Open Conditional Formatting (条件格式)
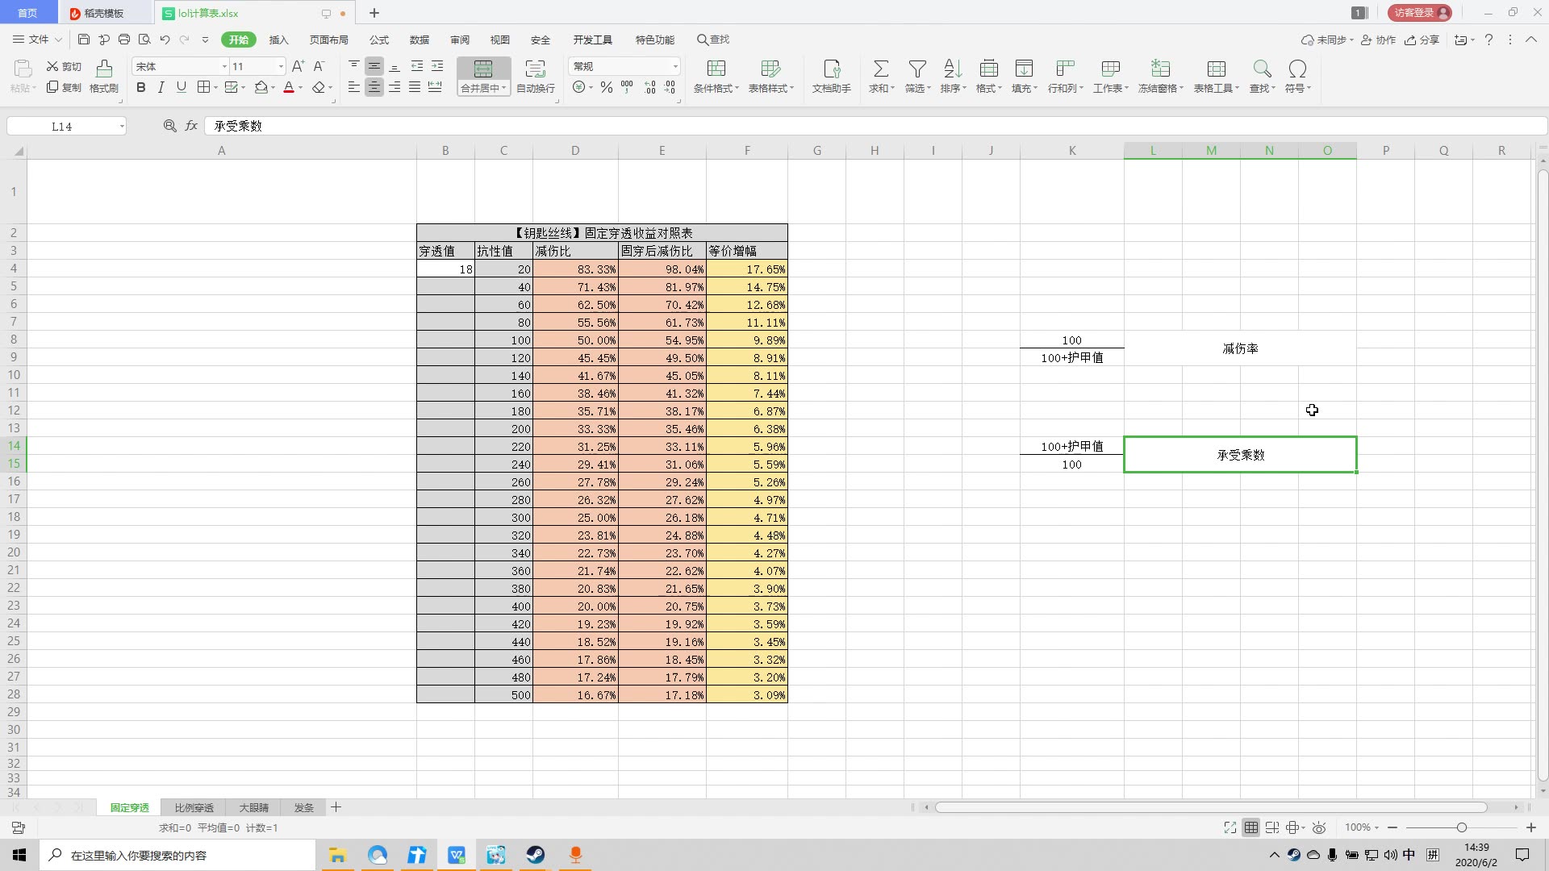 716,77
